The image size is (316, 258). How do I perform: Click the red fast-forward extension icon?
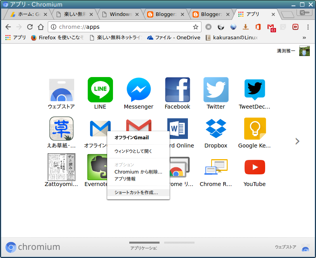coord(295,27)
